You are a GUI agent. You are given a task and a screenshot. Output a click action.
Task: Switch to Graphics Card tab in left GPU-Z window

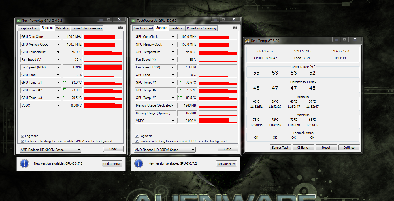(x=29, y=28)
